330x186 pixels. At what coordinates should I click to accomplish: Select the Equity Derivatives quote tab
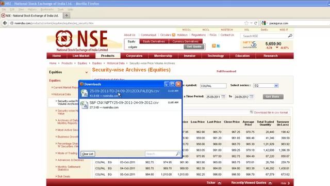click(154, 41)
